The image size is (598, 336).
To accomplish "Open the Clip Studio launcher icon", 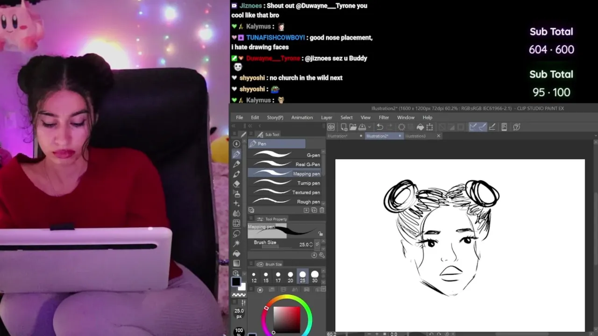I will click(x=331, y=127).
